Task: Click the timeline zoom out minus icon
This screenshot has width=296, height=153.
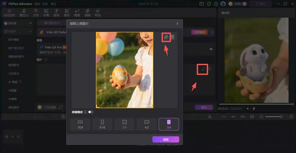Action: tap(262, 117)
